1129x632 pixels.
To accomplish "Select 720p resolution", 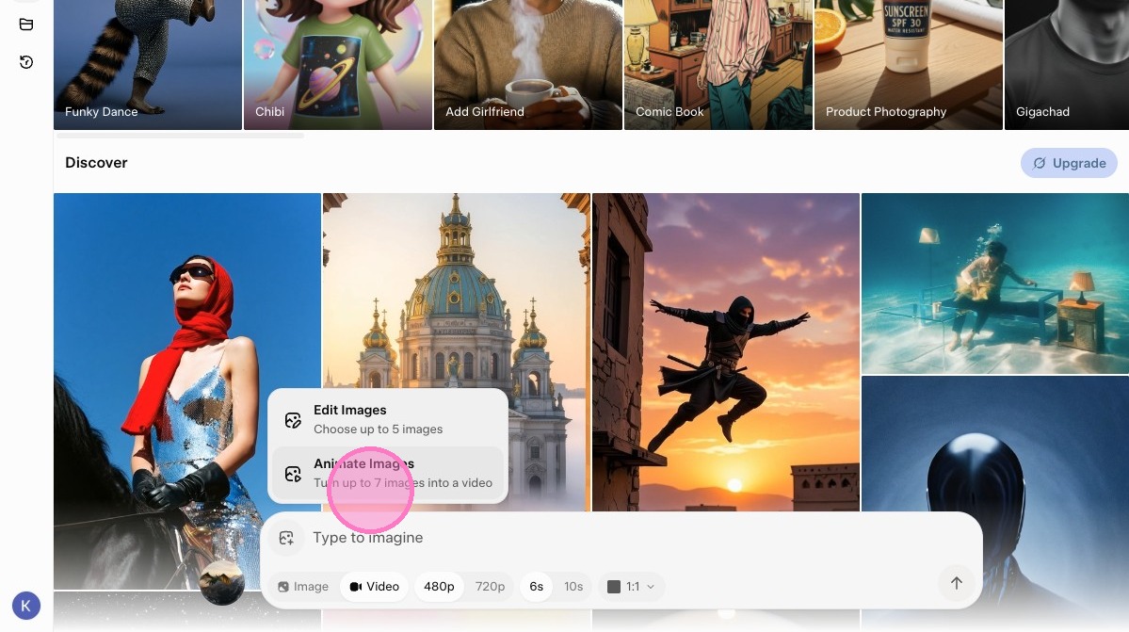I will [490, 587].
